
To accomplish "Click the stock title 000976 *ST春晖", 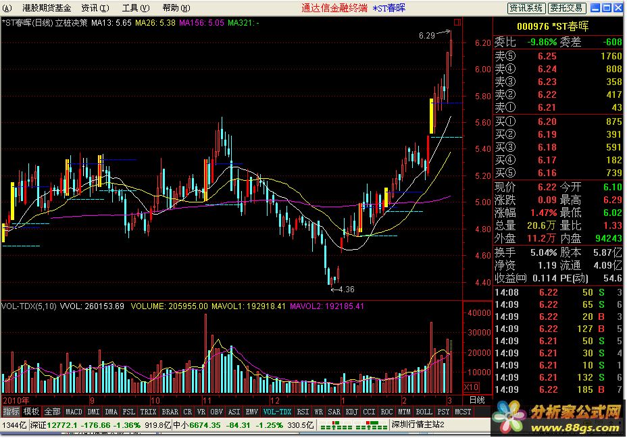I will coord(553,27).
